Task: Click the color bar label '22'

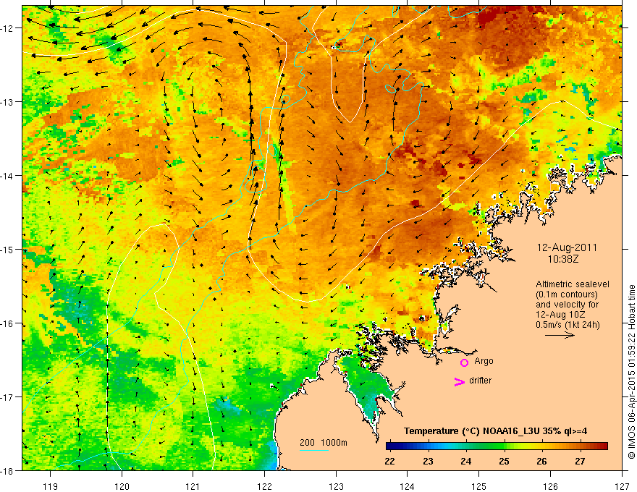Action: [x=389, y=462]
